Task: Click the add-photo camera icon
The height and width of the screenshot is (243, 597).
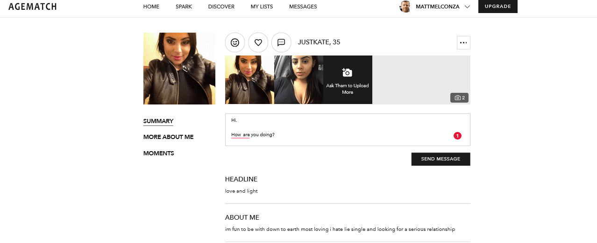Action: (x=347, y=72)
